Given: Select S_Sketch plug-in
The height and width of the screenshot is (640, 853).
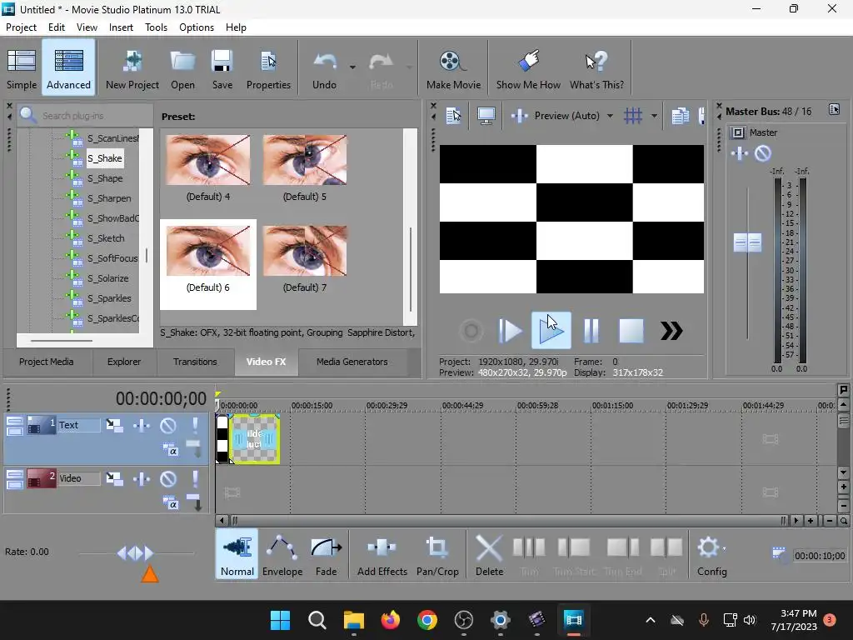Looking at the screenshot, I should 106,238.
